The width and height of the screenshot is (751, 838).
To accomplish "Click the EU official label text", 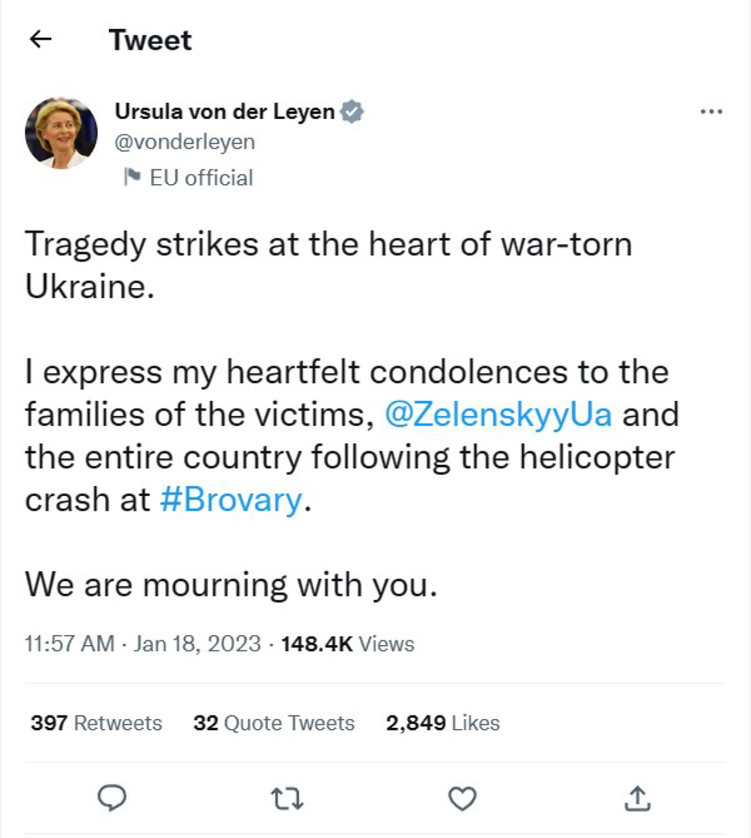I will coord(201,177).
